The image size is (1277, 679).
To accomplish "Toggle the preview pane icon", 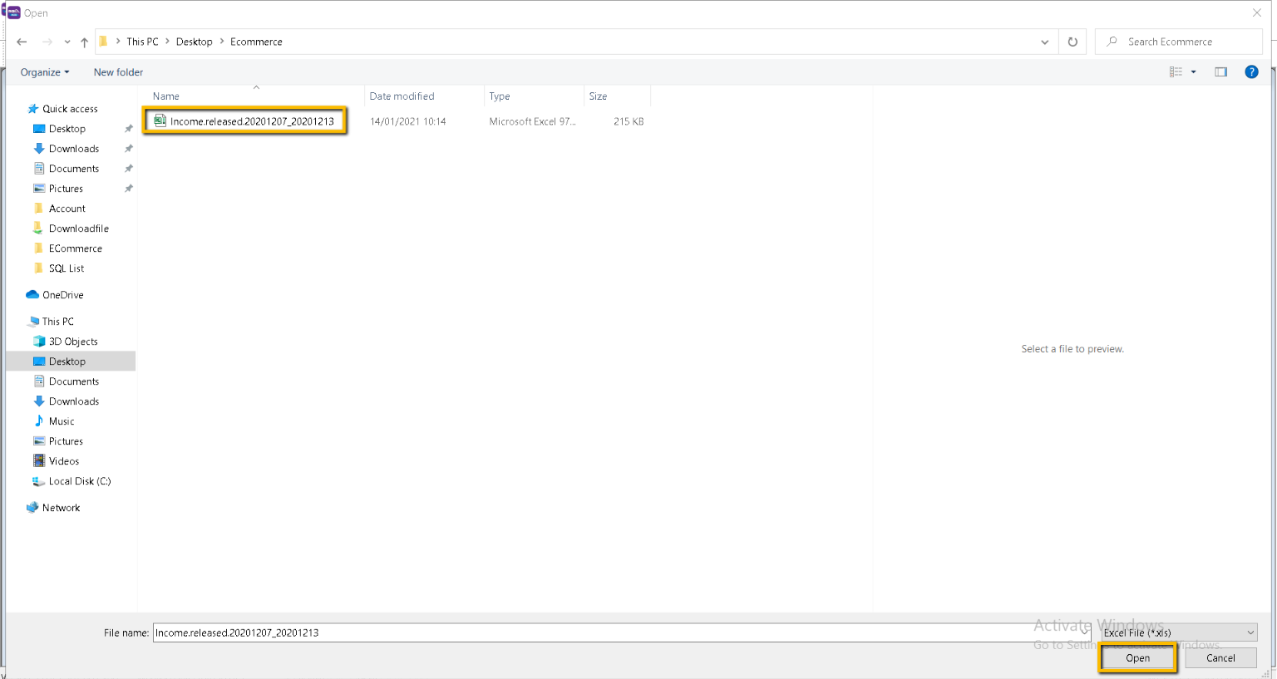I will (x=1220, y=72).
